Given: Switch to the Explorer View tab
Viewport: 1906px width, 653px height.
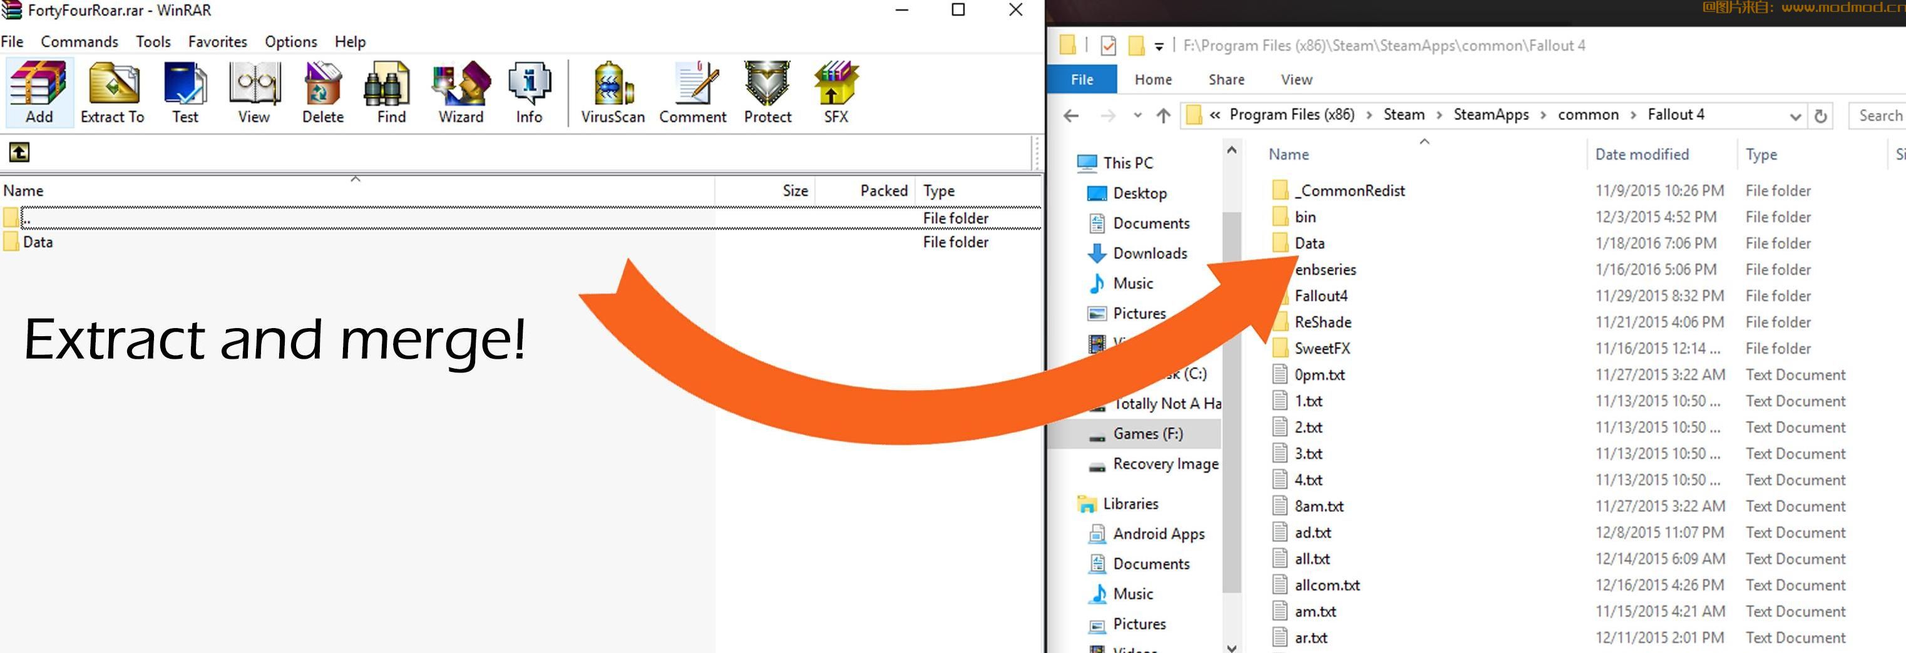Looking at the screenshot, I should coord(1296,80).
